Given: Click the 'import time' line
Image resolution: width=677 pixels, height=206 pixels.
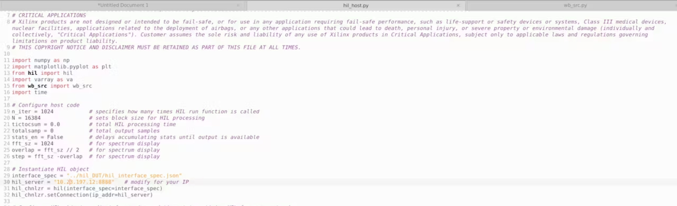Looking at the screenshot, I should tap(29, 92).
